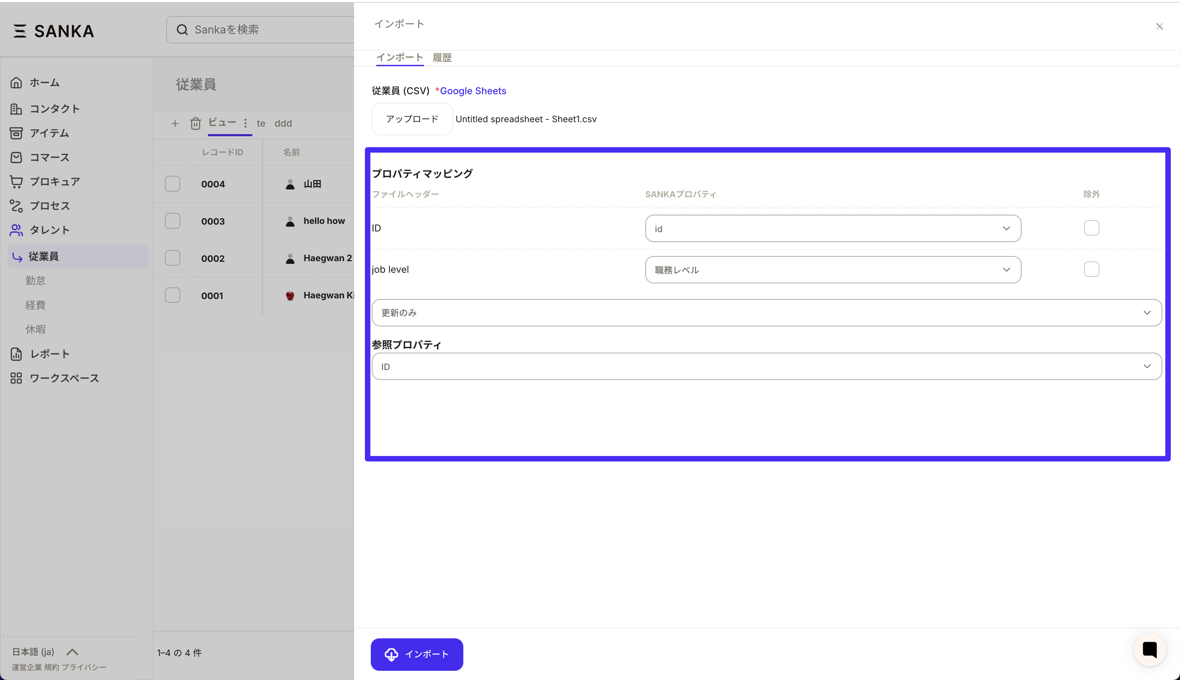
Task: Click the purple インポート button
Action: pyautogui.click(x=417, y=654)
